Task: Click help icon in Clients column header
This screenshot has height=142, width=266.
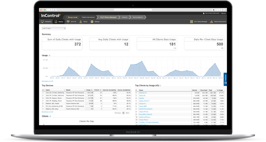Action: click(x=100, y=90)
